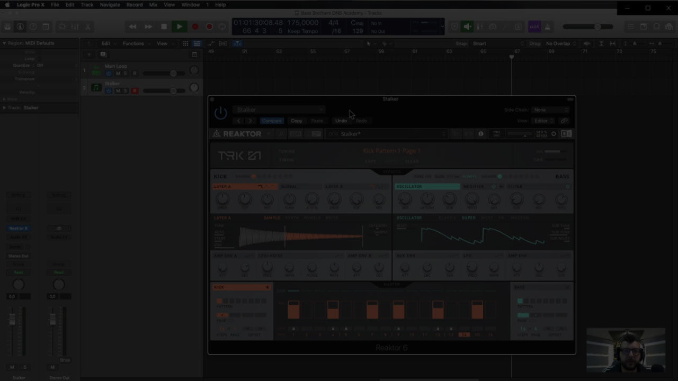Image resolution: width=678 pixels, height=381 pixels.
Task: Open the Mix menu
Action: [x=153, y=5]
